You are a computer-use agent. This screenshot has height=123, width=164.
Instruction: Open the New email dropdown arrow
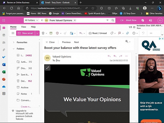pos(37,33)
